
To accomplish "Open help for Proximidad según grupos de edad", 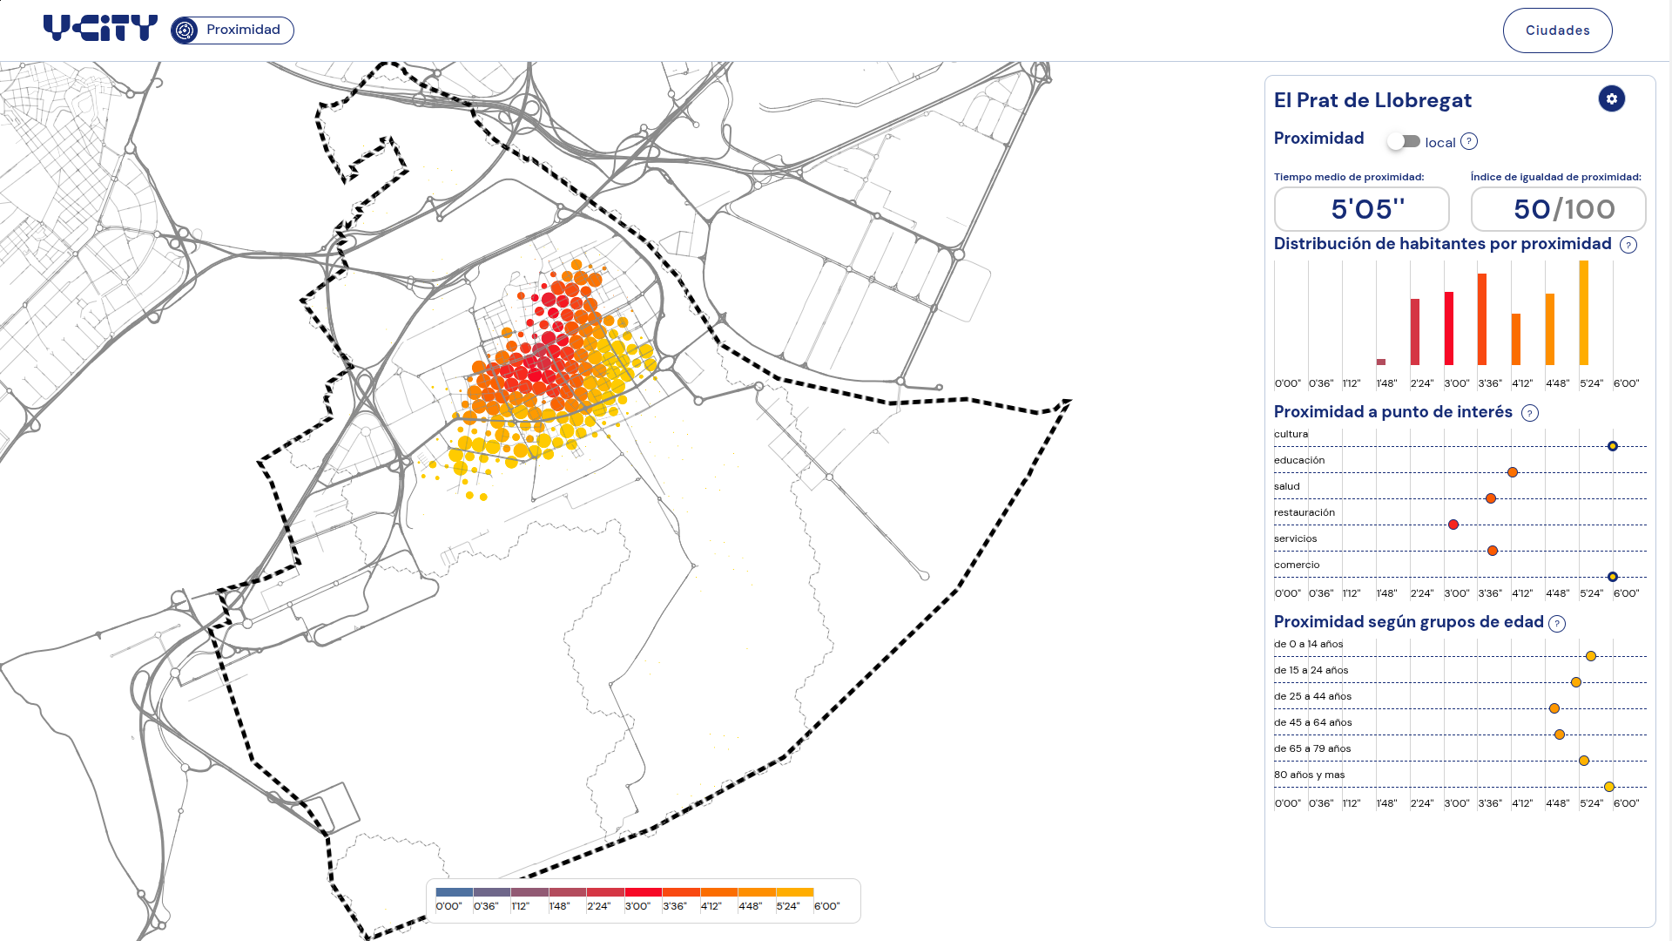I will [1557, 624].
